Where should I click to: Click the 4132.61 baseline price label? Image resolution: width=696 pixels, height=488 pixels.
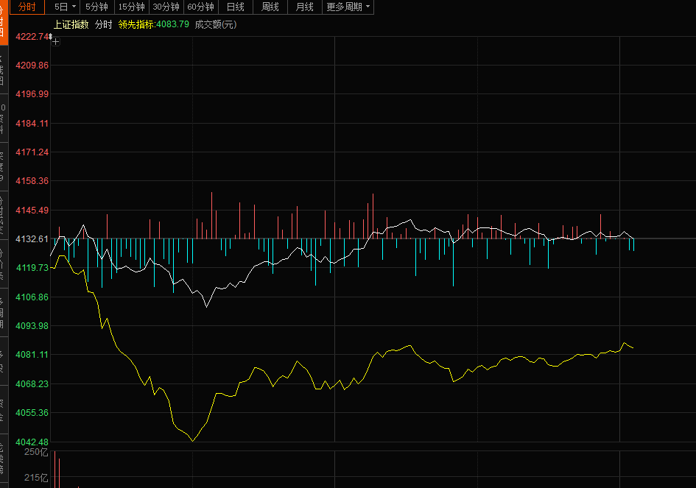[x=32, y=239]
